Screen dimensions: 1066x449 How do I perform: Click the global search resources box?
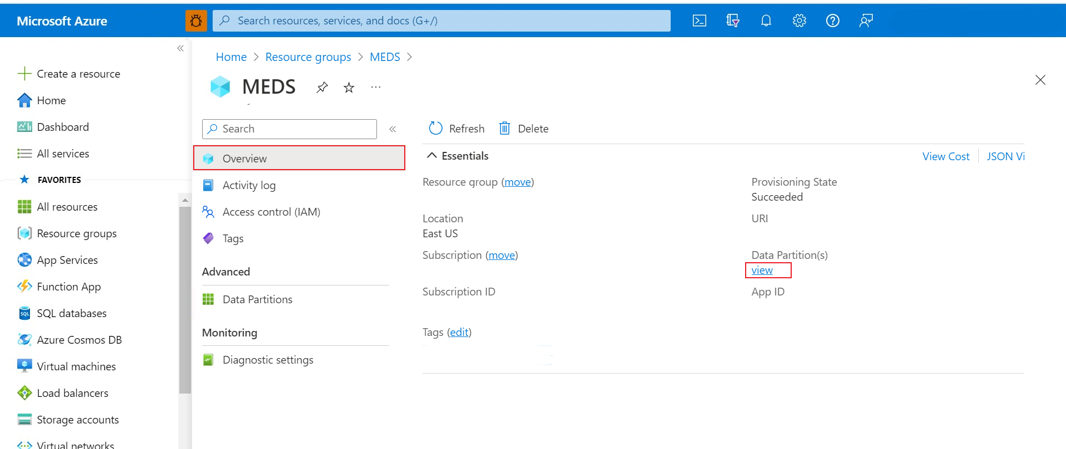click(441, 21)
